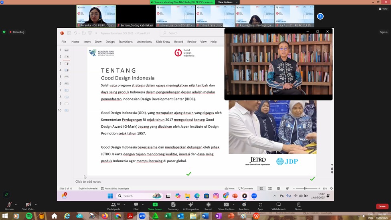Click English (Indonesia) language indicator
This screenshot has width=391, height=220.
(88, 189)
